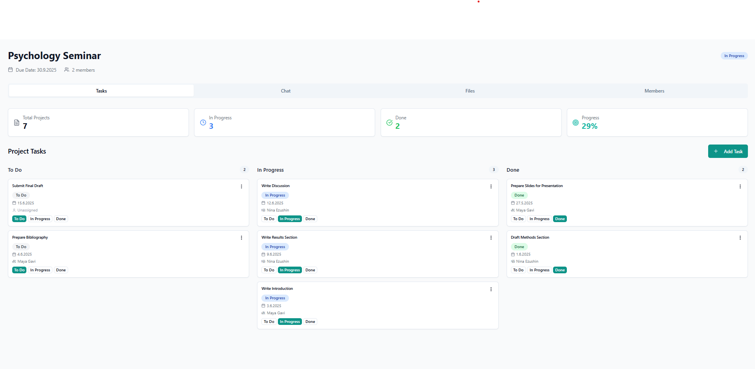
Task: Open options menu for Write Introduction
Action: coord(491,289)
